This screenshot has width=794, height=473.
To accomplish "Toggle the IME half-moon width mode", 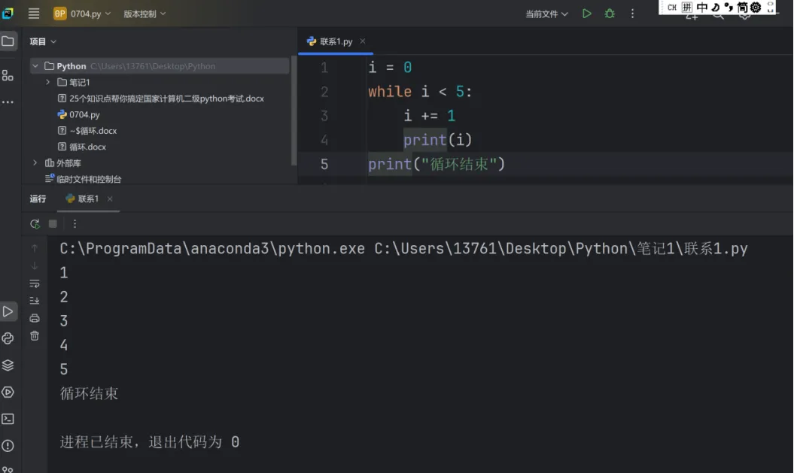I will tap(716, 7).
